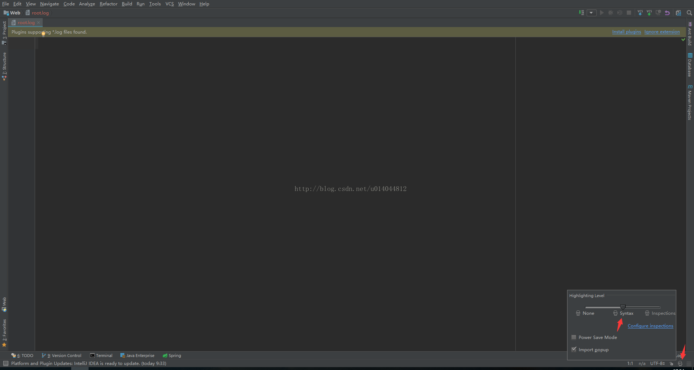
Task: Click the green Run play button
Action: pyautogui.click(x=602, y=13)
